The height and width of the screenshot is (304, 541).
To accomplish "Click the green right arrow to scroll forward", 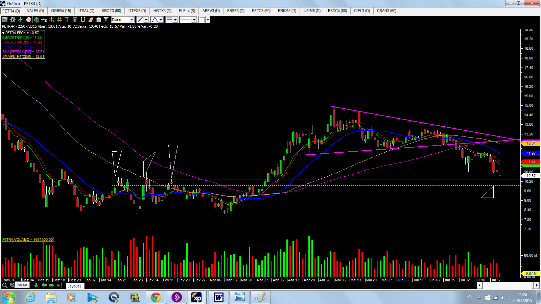I will point(52,285).
